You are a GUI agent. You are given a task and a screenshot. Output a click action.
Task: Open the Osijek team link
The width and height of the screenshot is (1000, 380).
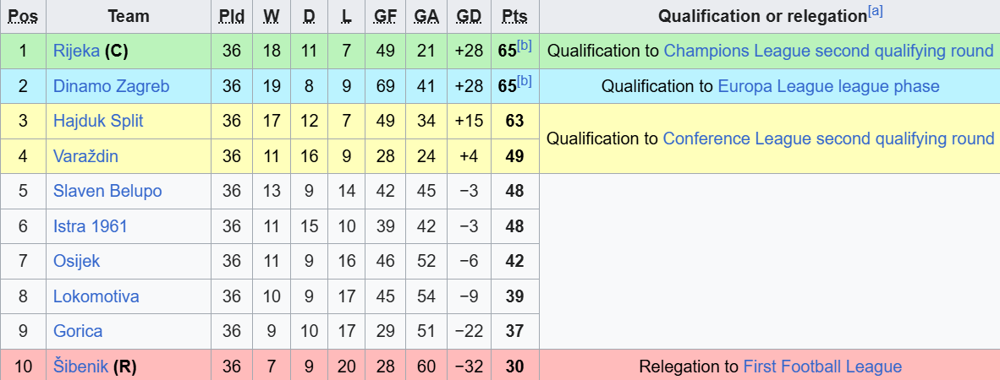pos(76,261)
